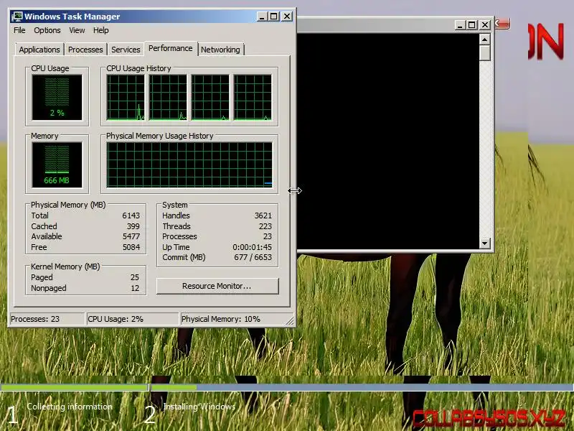Click the red button behind the console window
The width and height of the screenshot is (574, 431).
click(503, 24)
